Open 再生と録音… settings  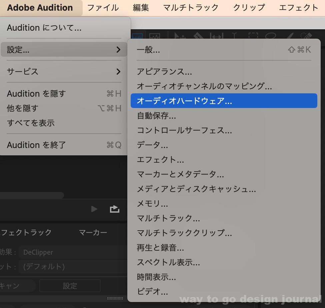(224, 247)
